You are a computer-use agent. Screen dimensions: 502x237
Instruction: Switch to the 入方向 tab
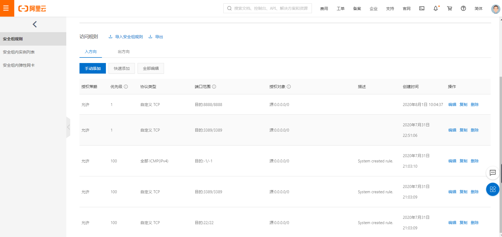(x=91, y=52)
